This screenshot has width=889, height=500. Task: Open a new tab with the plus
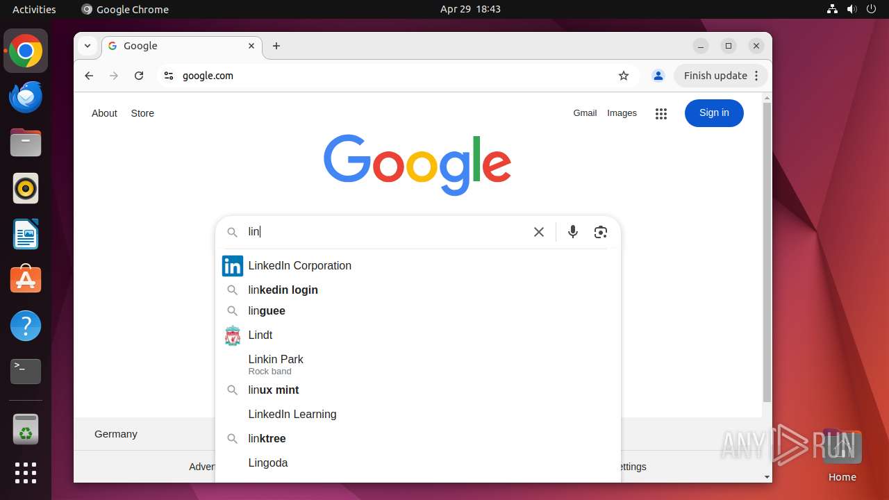[x=276, y=46]
